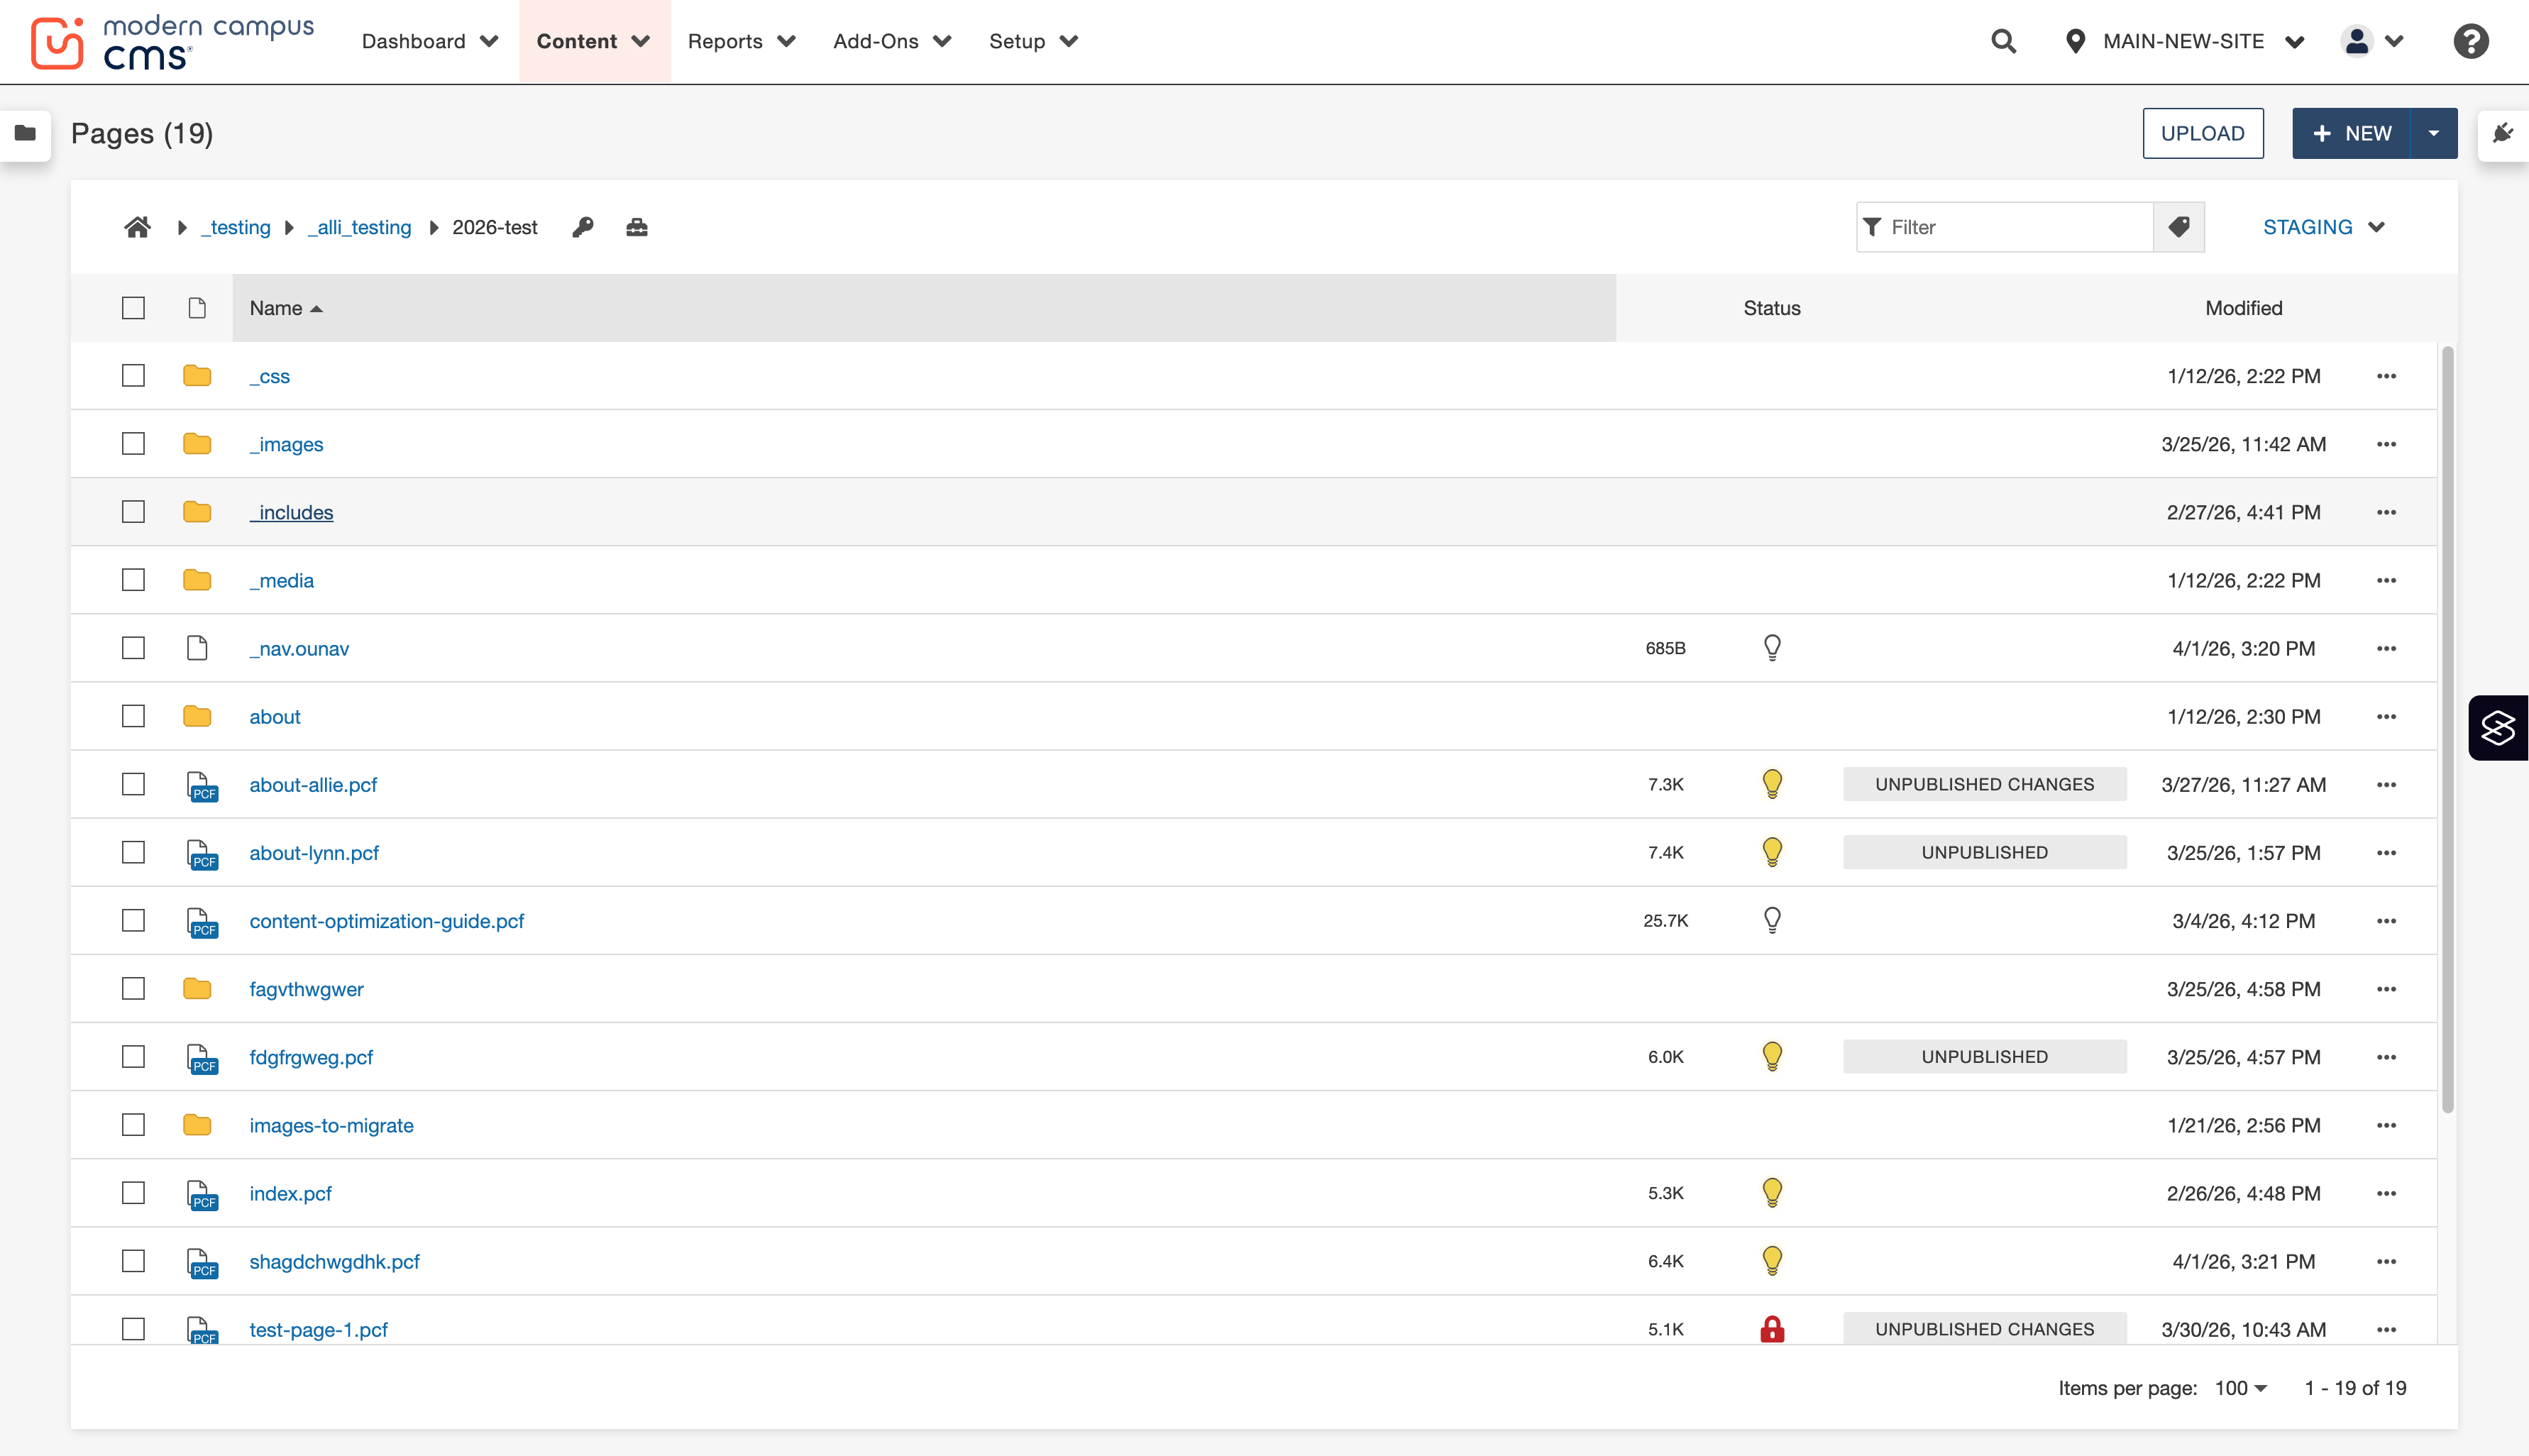Open the Dashboard menu
2529x1456 pixels.
click(x=429, y=41)
